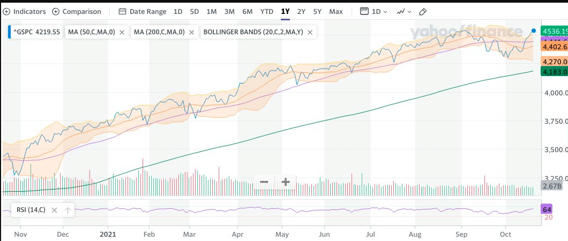Image resolution: width=568 pixels, height=241 pixels.
Task: Open the Indicators menu
Action: (25, 11)
